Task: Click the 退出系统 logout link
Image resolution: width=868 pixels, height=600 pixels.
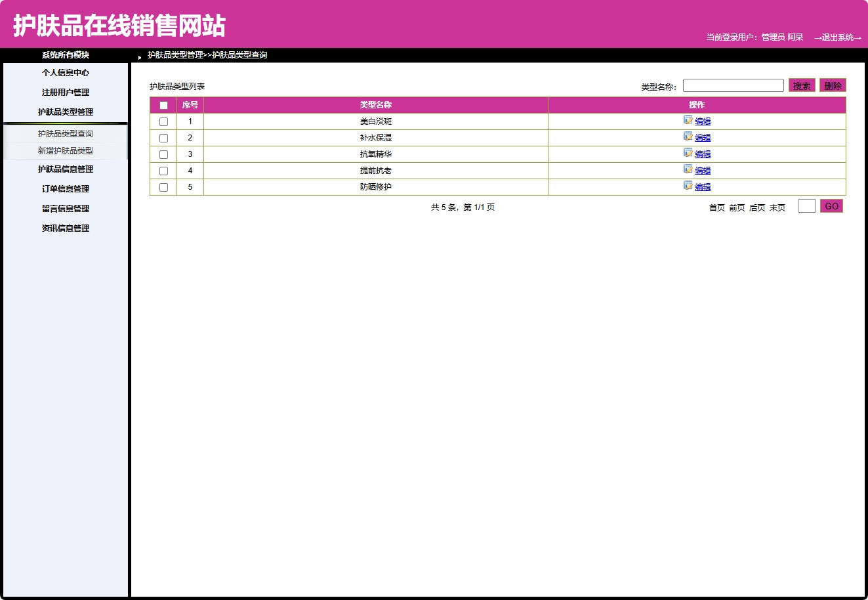Action: (838, 38)
